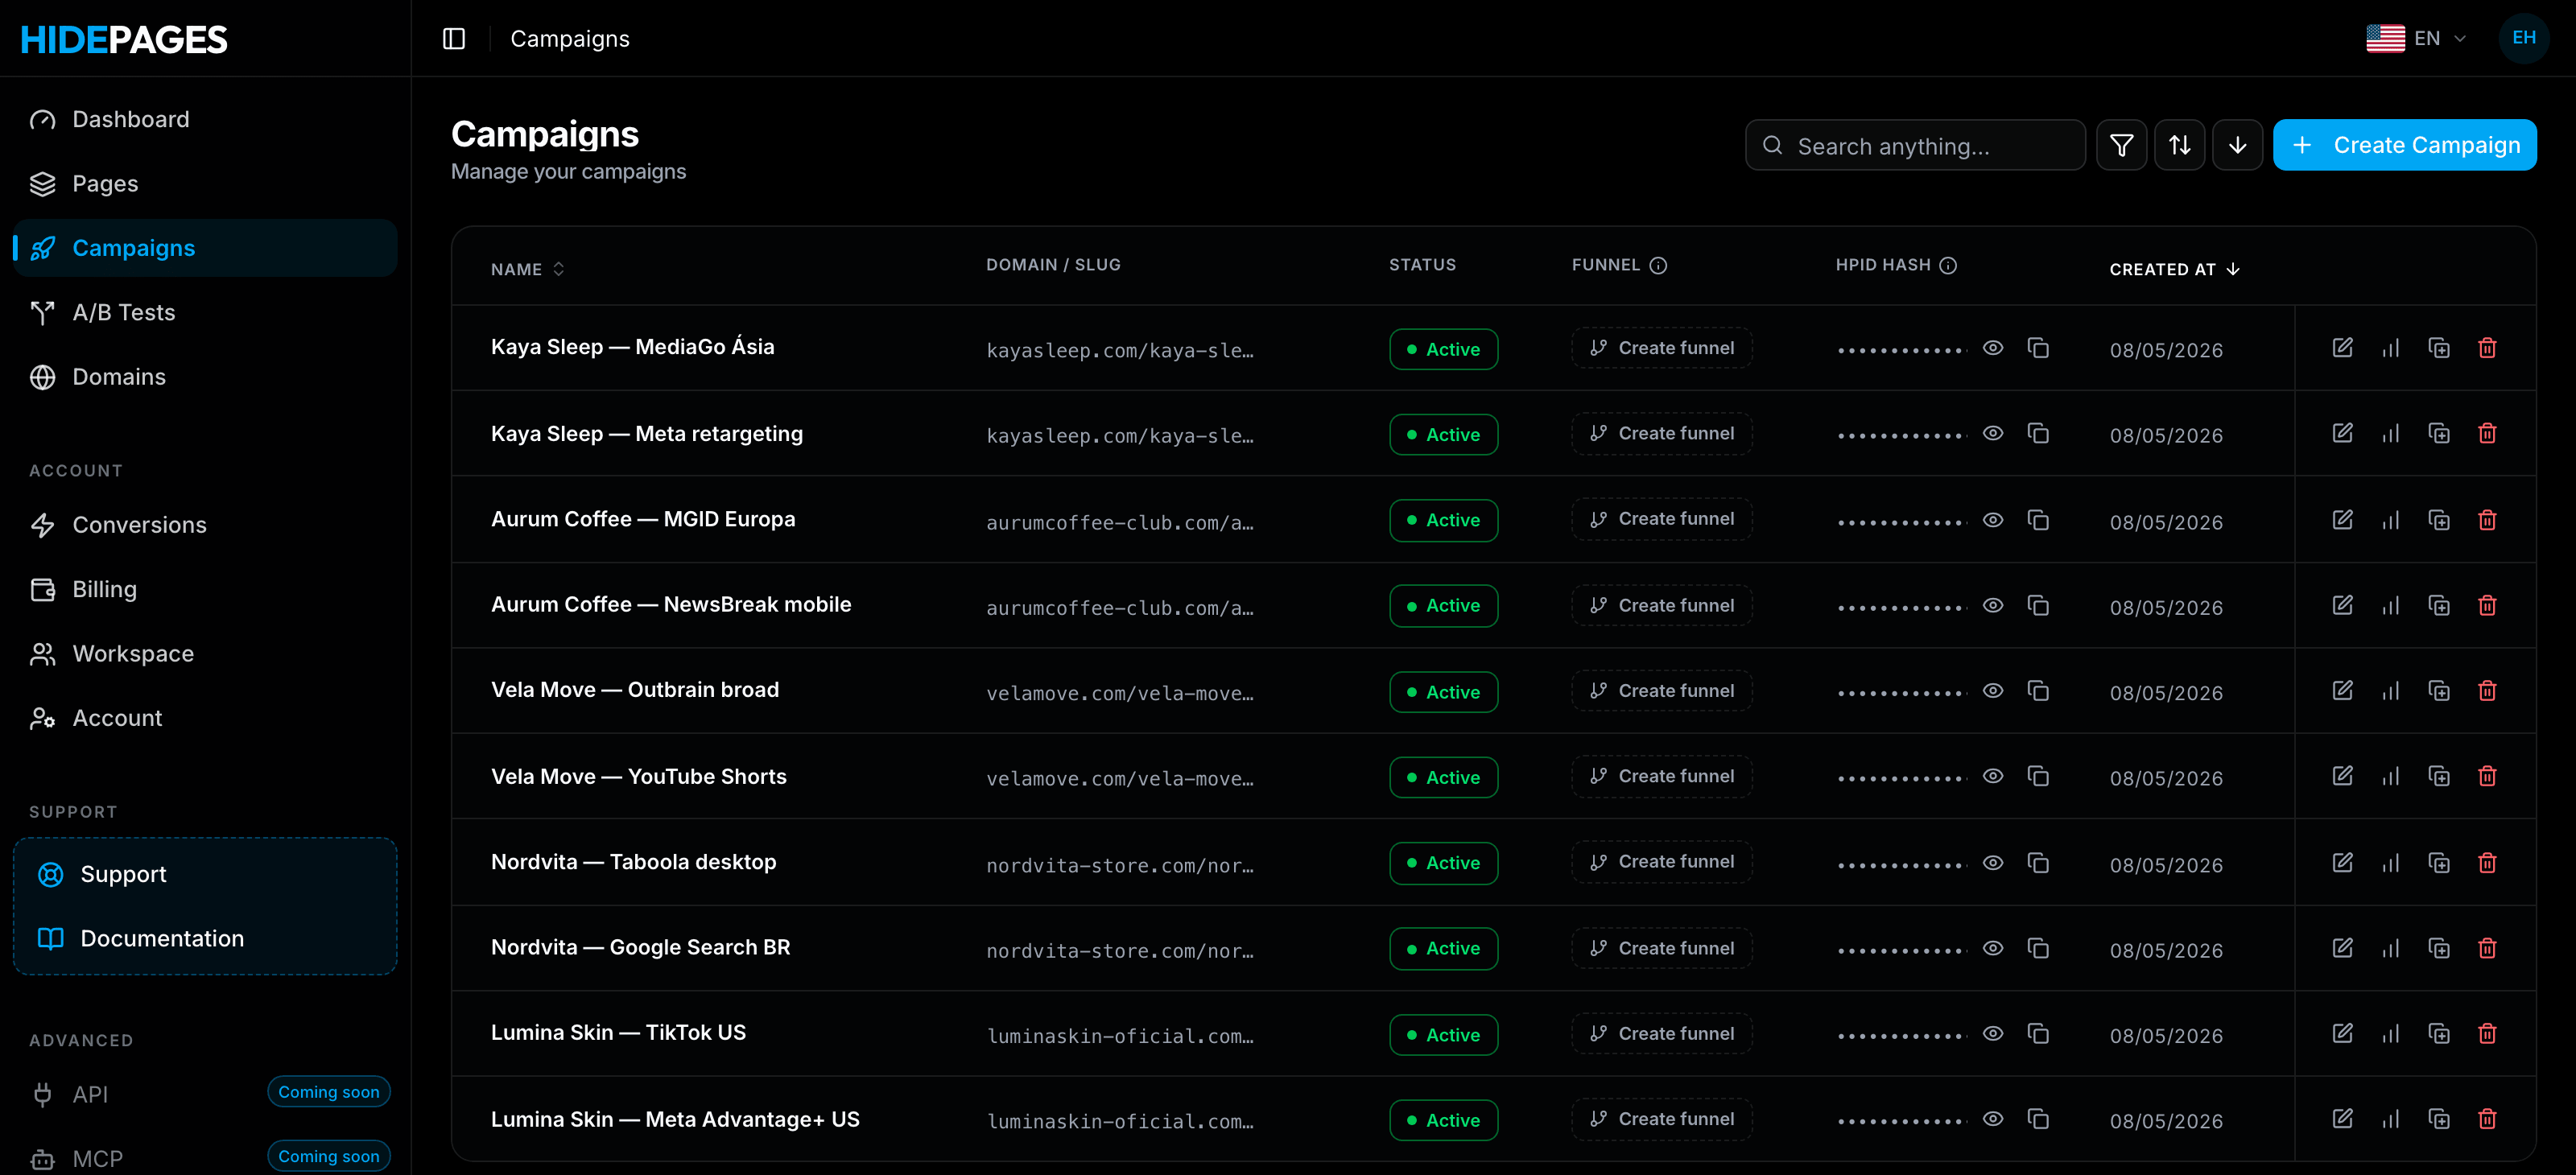Viewport: 2576px width, 1175px height.
Task: Click Active status of Aurum Coffee — MGID Europa
Action: coord(1443,520)
